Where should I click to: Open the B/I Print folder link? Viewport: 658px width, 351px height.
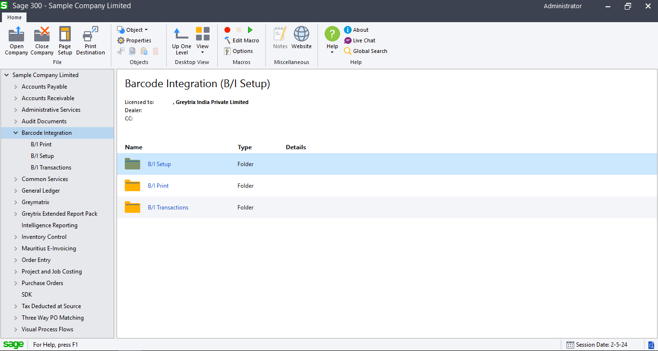(x=158, y=185)
